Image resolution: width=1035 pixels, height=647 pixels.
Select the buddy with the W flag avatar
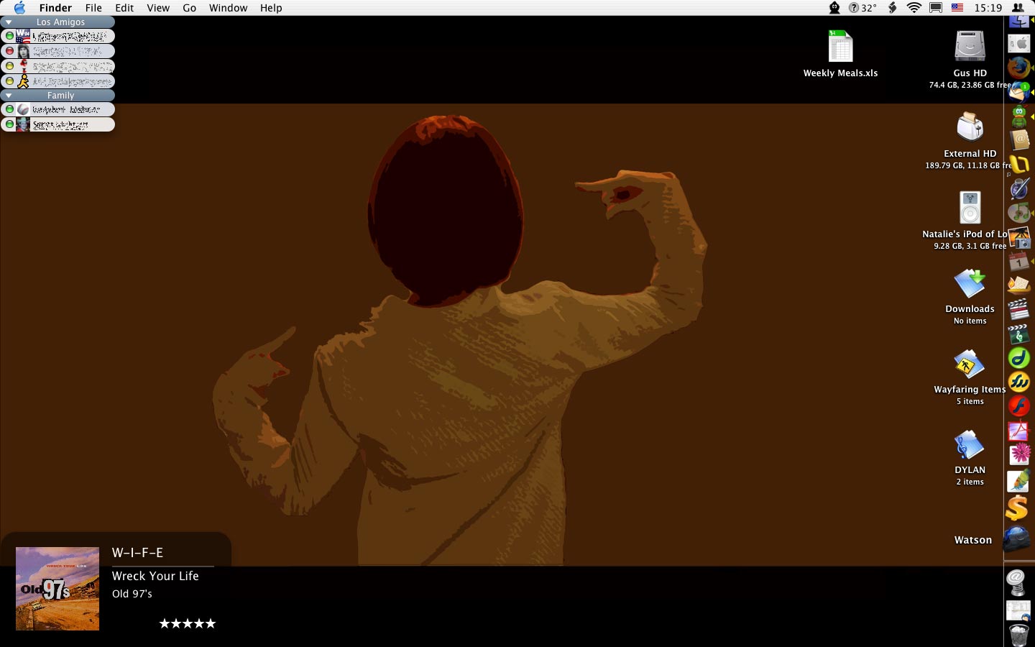pos(58,36)
